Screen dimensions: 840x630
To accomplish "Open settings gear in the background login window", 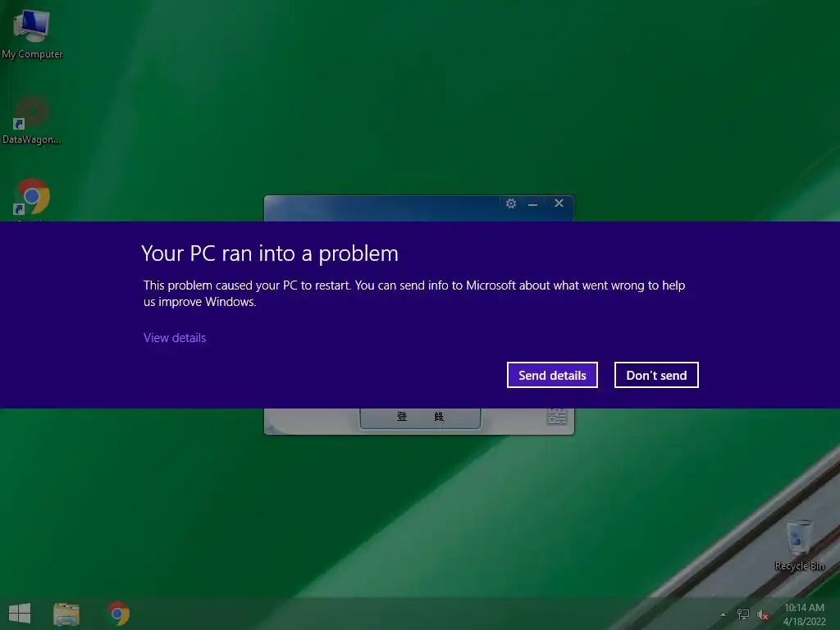I will (511, 203).
